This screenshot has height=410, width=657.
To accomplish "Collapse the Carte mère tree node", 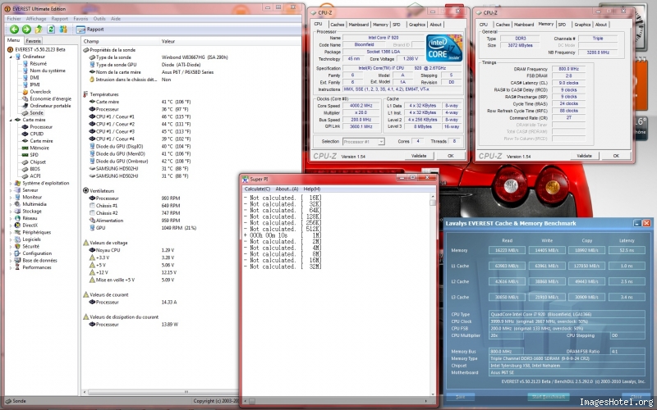I will point(11,120).
